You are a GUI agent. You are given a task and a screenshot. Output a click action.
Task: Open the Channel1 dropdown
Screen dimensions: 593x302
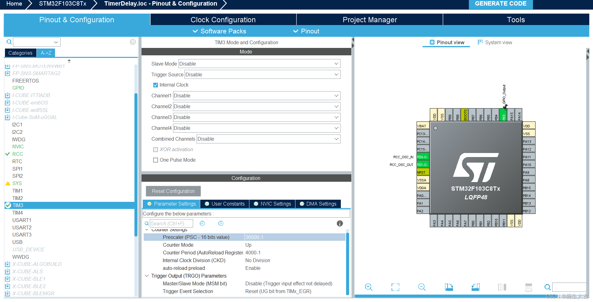coord(256,96)
